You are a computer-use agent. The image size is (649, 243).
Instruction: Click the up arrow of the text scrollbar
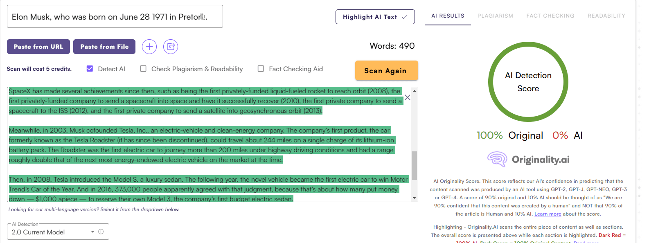click(414, 91)
